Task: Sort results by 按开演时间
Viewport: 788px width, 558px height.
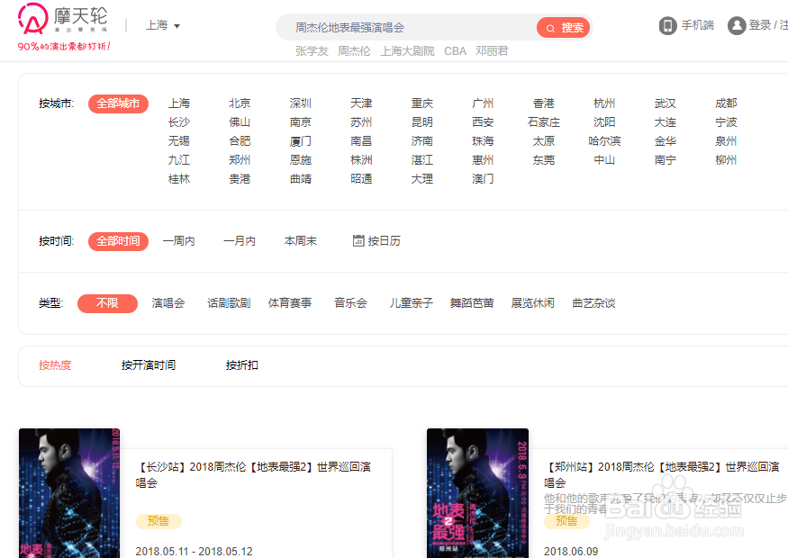Action: (149, 365)
